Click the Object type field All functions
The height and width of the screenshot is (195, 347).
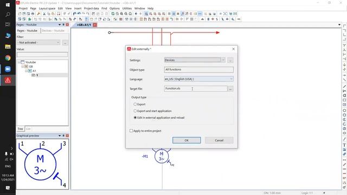tap(199, 69)
